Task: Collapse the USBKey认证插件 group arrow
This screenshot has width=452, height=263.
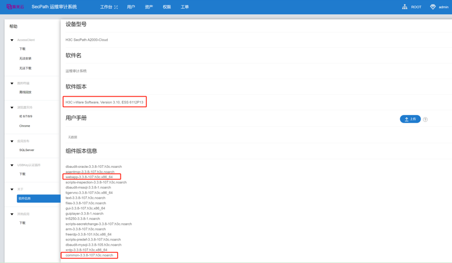Action: click(x=12, y=165)
